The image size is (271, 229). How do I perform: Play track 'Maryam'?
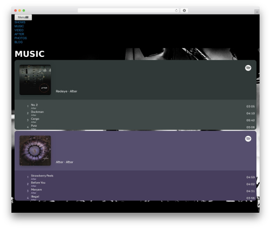click(x=36, y=189)
